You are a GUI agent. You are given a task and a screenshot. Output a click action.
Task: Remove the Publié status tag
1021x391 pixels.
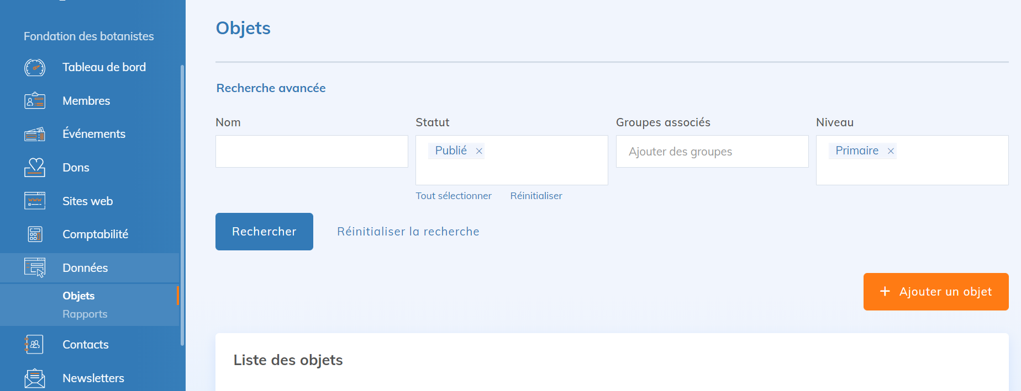click(479, 151)
